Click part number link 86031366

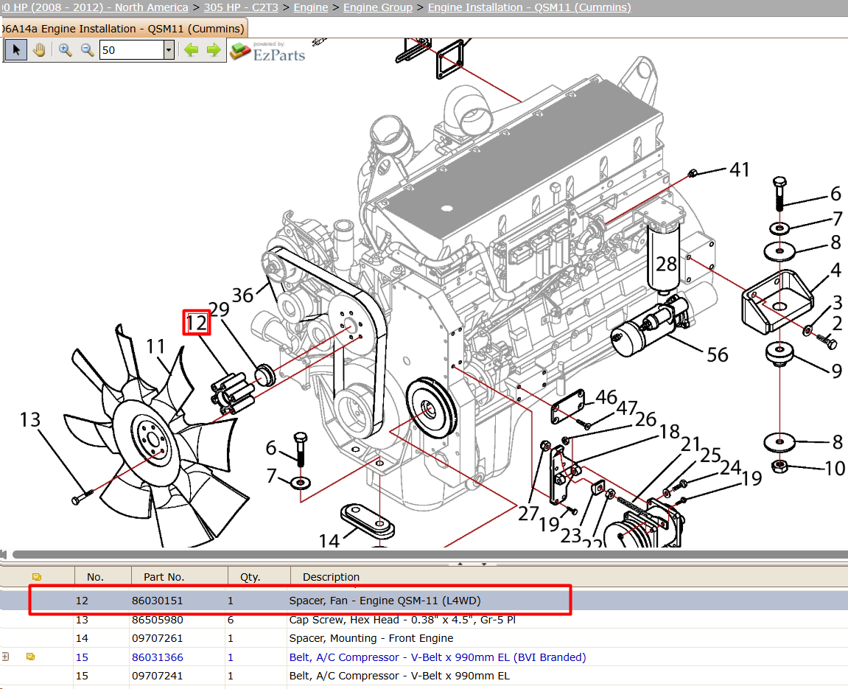[158, 657]
